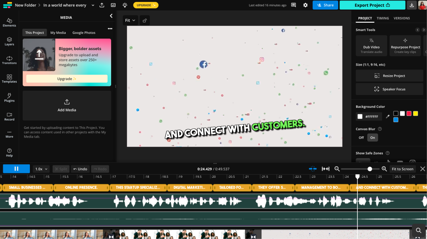Click the Undo button
The image size is (427, 239).
point(80,169)
